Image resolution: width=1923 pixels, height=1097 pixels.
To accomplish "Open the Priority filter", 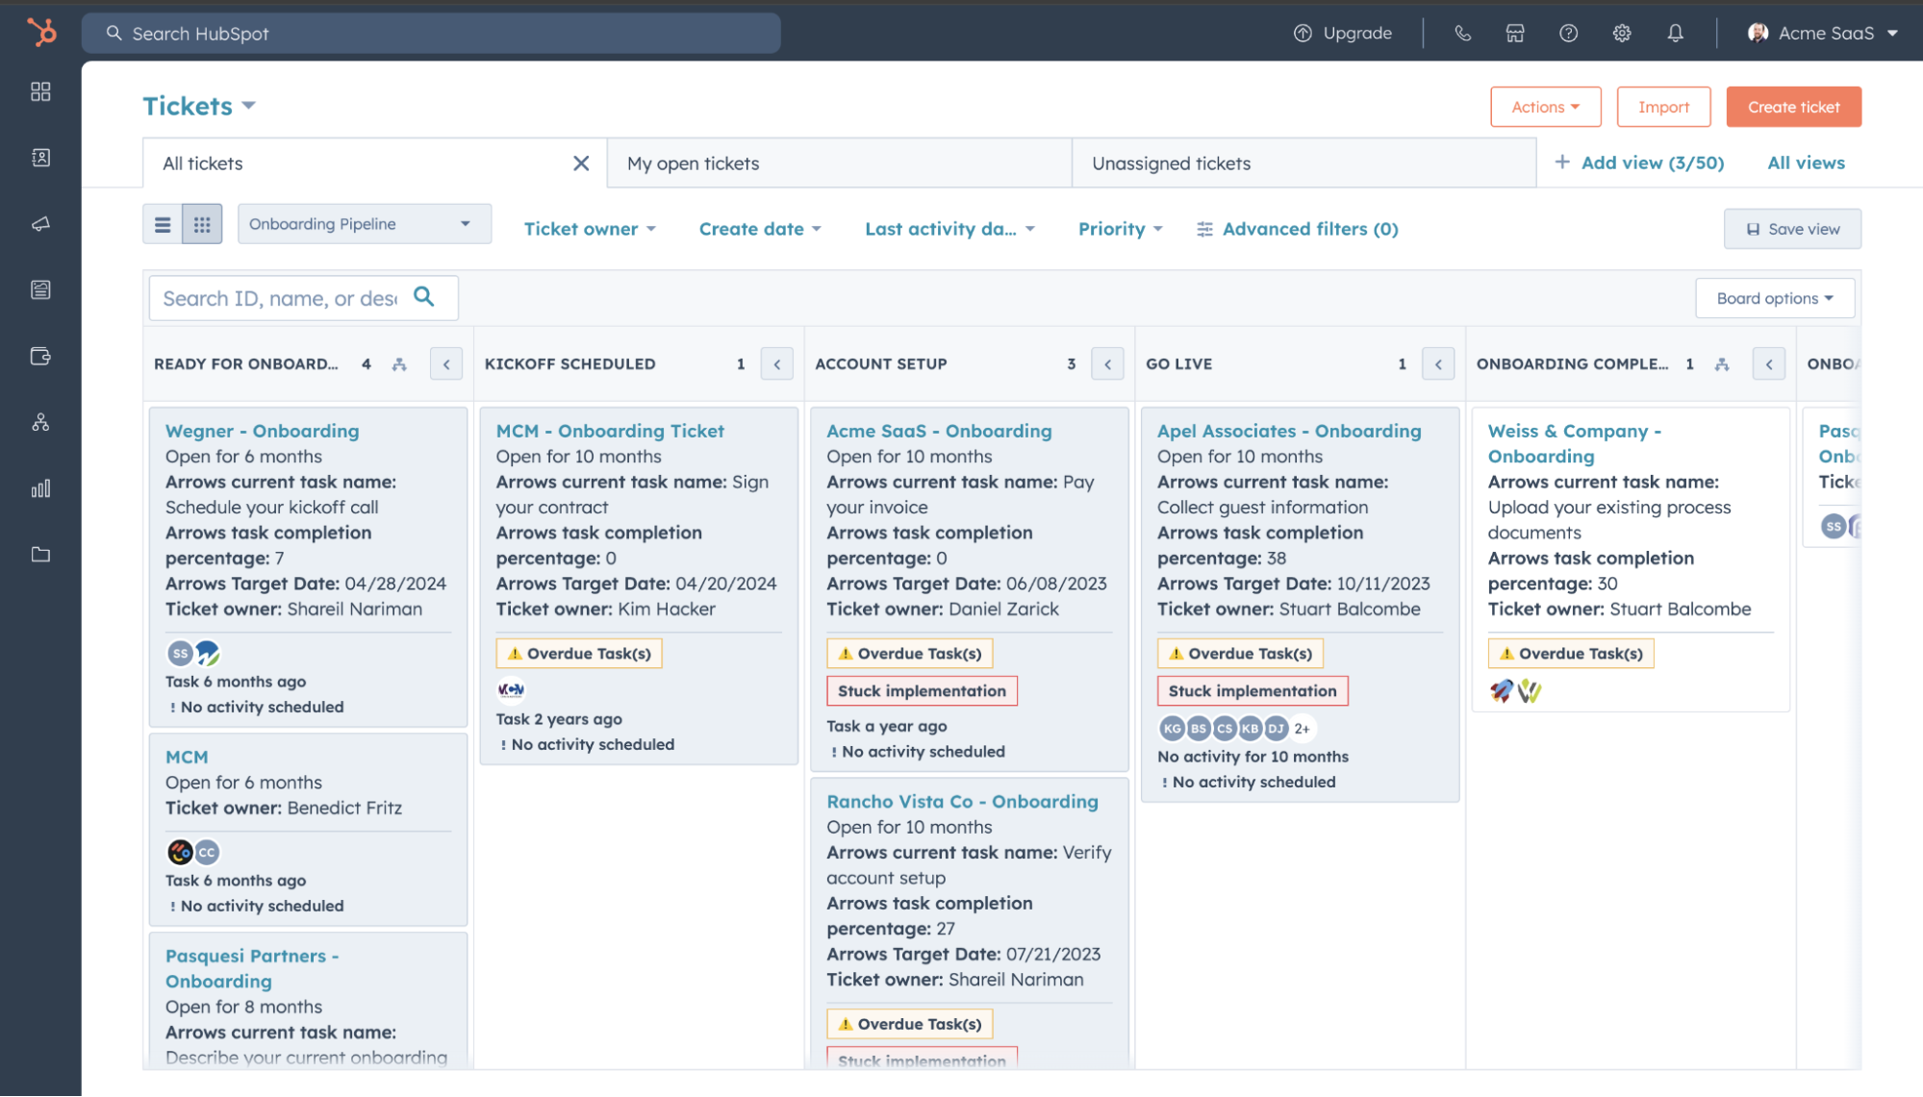I will [1121, 229].
